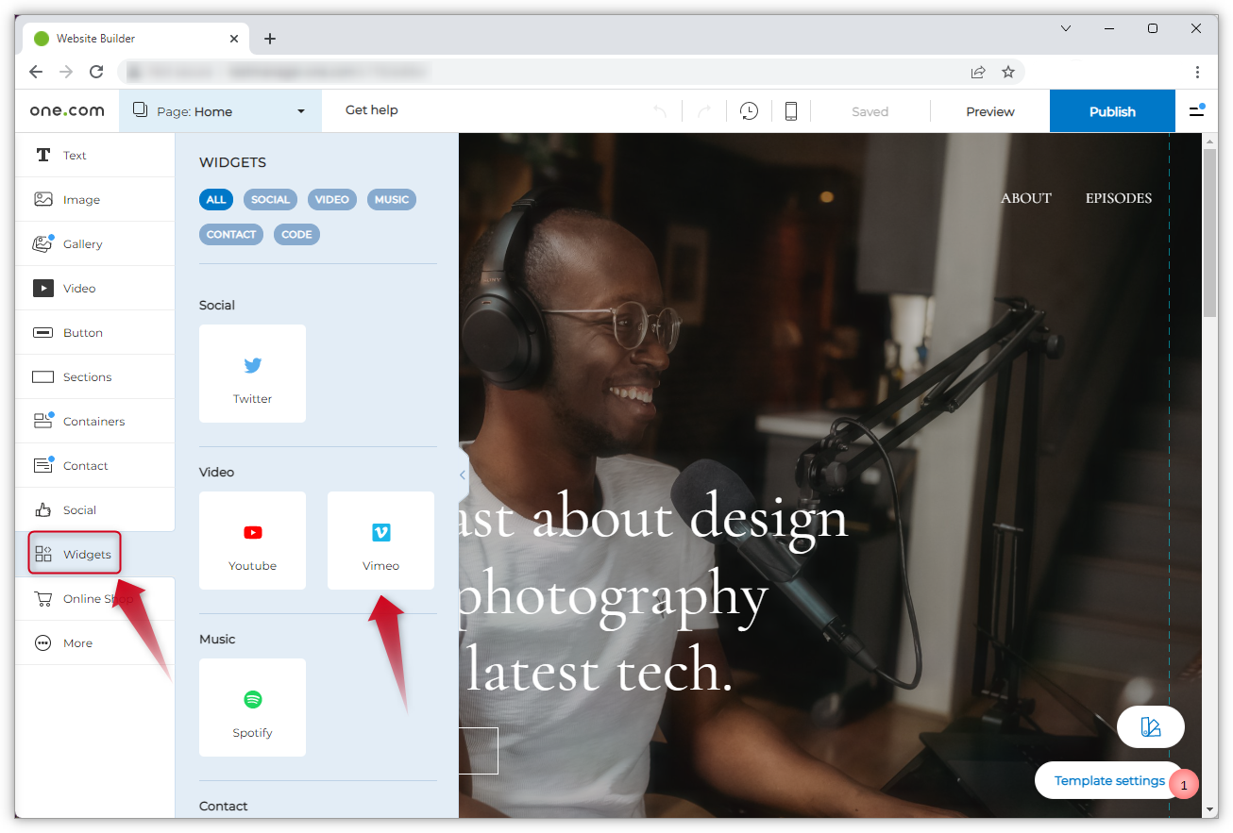Viewport: 1233px width, 833px height.
Task: Enable the MUSIC widget filter
Action: point(391,199)
